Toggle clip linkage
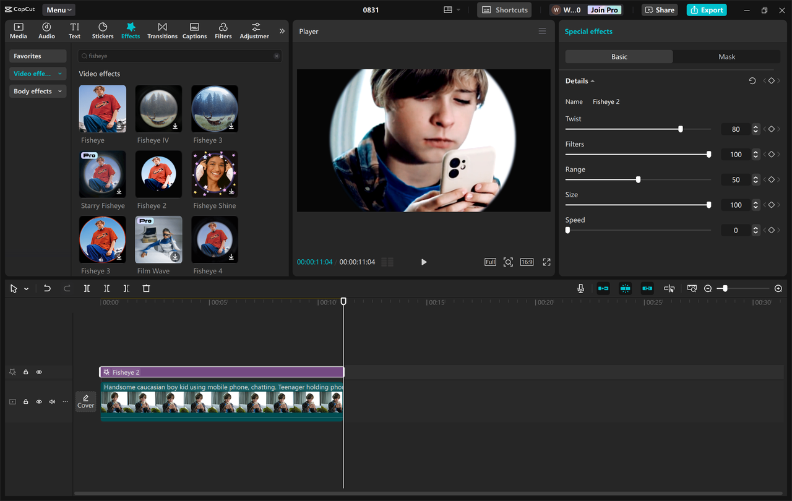 point(647,289)
